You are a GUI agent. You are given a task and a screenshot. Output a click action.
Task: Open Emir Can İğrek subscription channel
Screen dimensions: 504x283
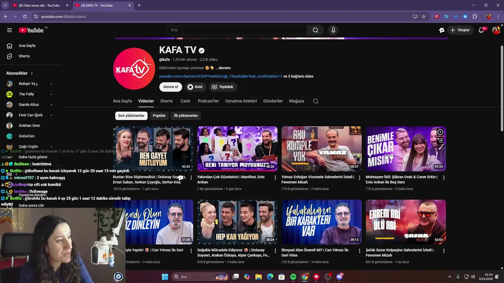coord(31,115)
